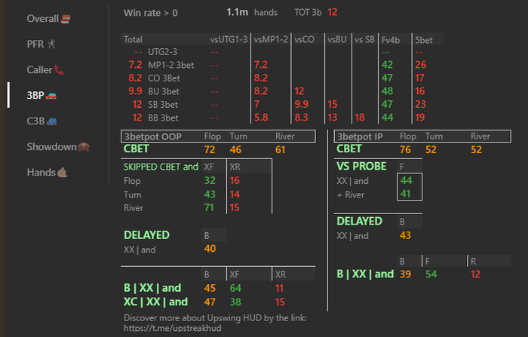The image size is (528, 337).
Task: Click the 'Win rate > 0' filter text
Action: 151,13
